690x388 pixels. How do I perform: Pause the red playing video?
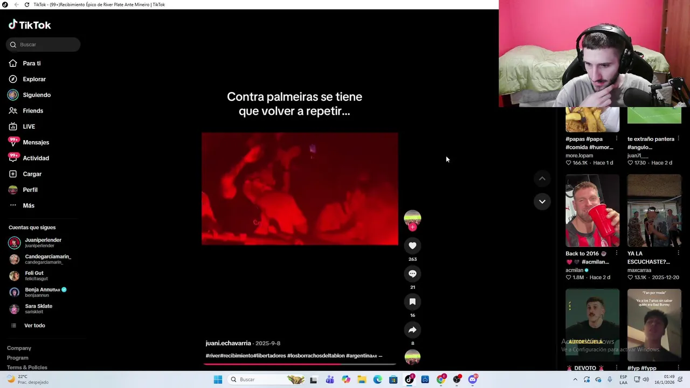pyautogui.click(x=300, y=189)
